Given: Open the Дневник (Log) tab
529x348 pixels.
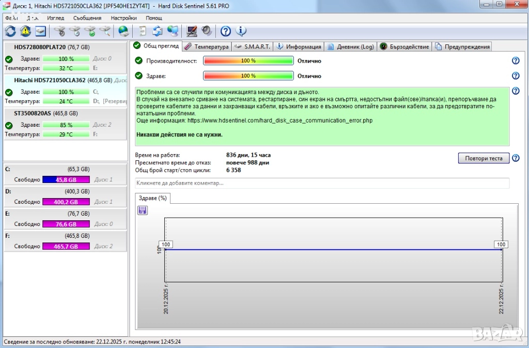Looking at the screenshot, I should 351,47.
